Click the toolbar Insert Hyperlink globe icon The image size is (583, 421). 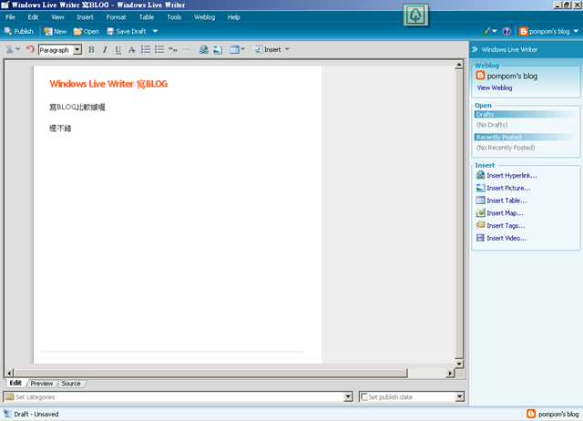tap(204, 49)
